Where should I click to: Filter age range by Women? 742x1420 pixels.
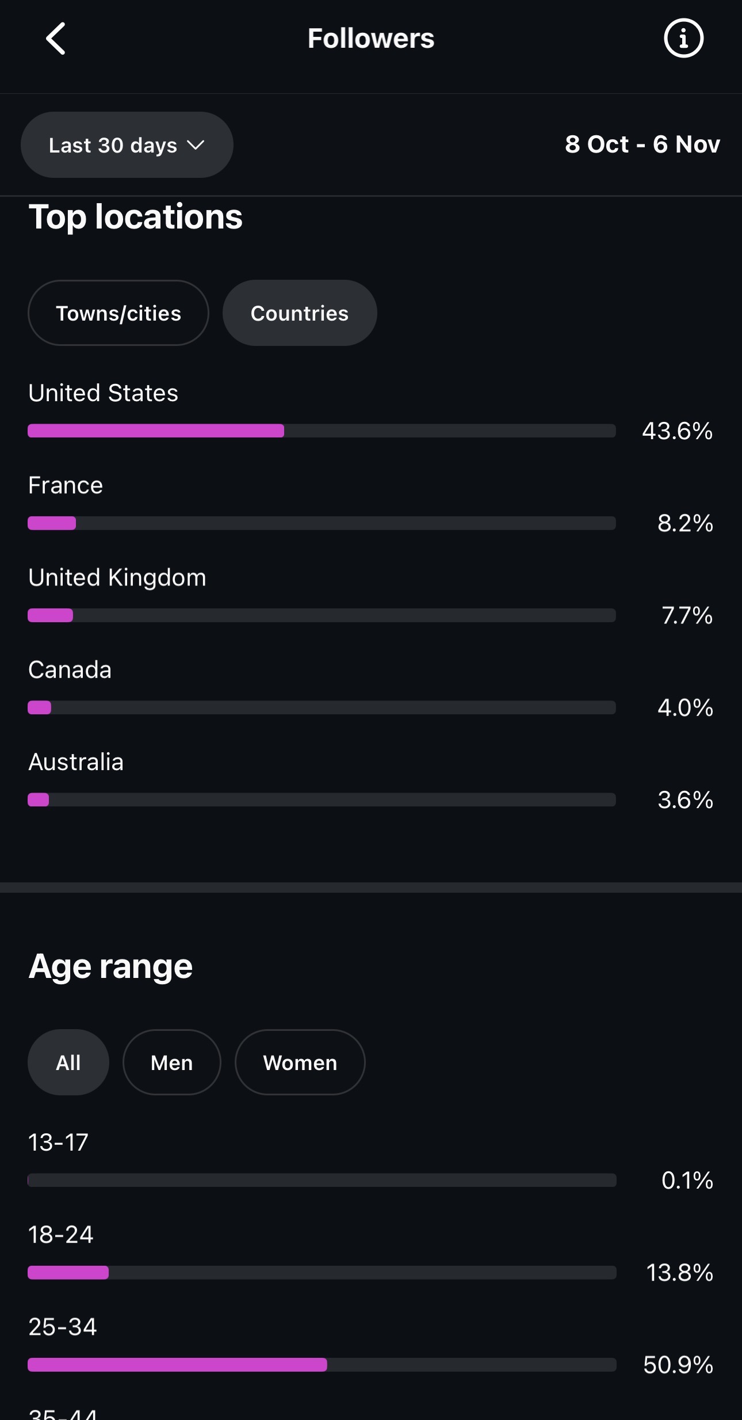coord(300,1063)
